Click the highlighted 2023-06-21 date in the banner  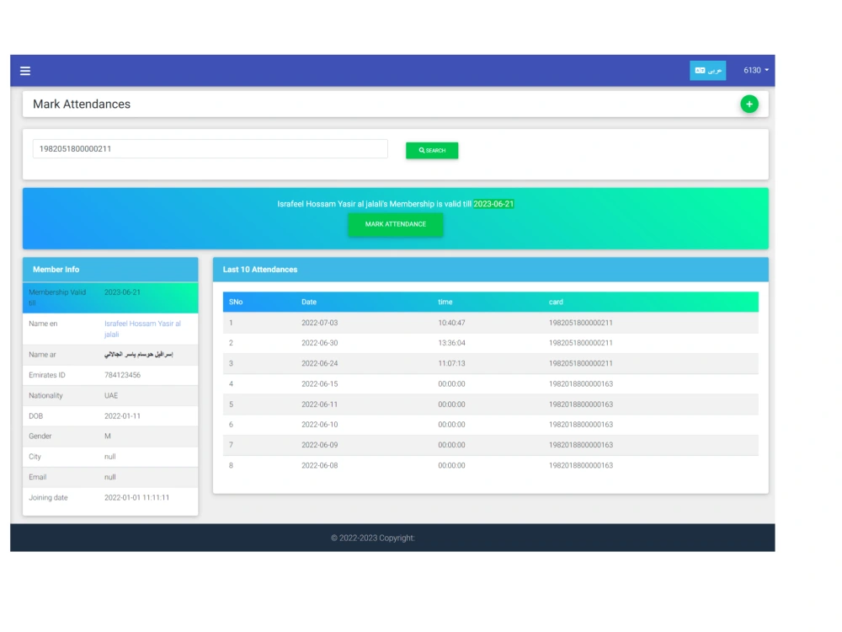[493, 204]
